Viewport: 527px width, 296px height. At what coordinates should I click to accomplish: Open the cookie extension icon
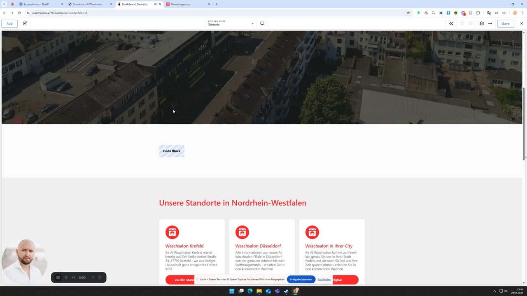[456, 13]
